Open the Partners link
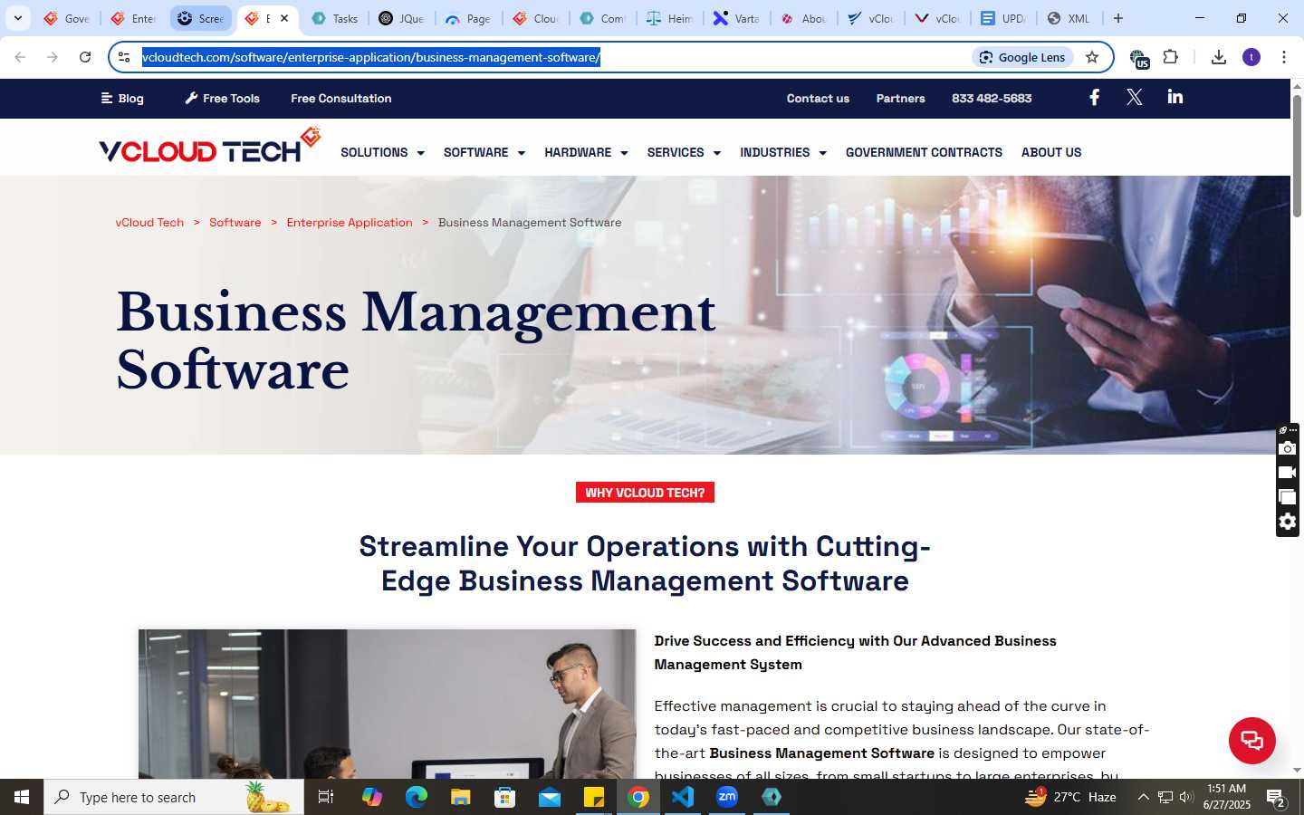The image size is (1304, 815). pos(900,98)
